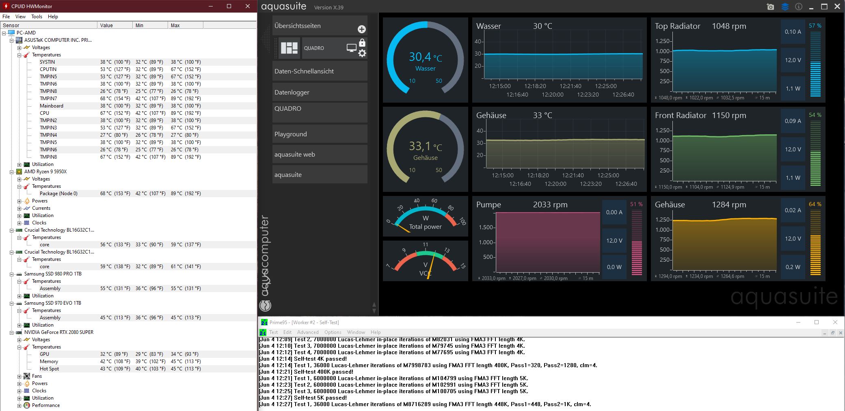Screen dimensions: 845x411
Task: Click the Prime95 icon left of Test menu
Action: (263, 332)
